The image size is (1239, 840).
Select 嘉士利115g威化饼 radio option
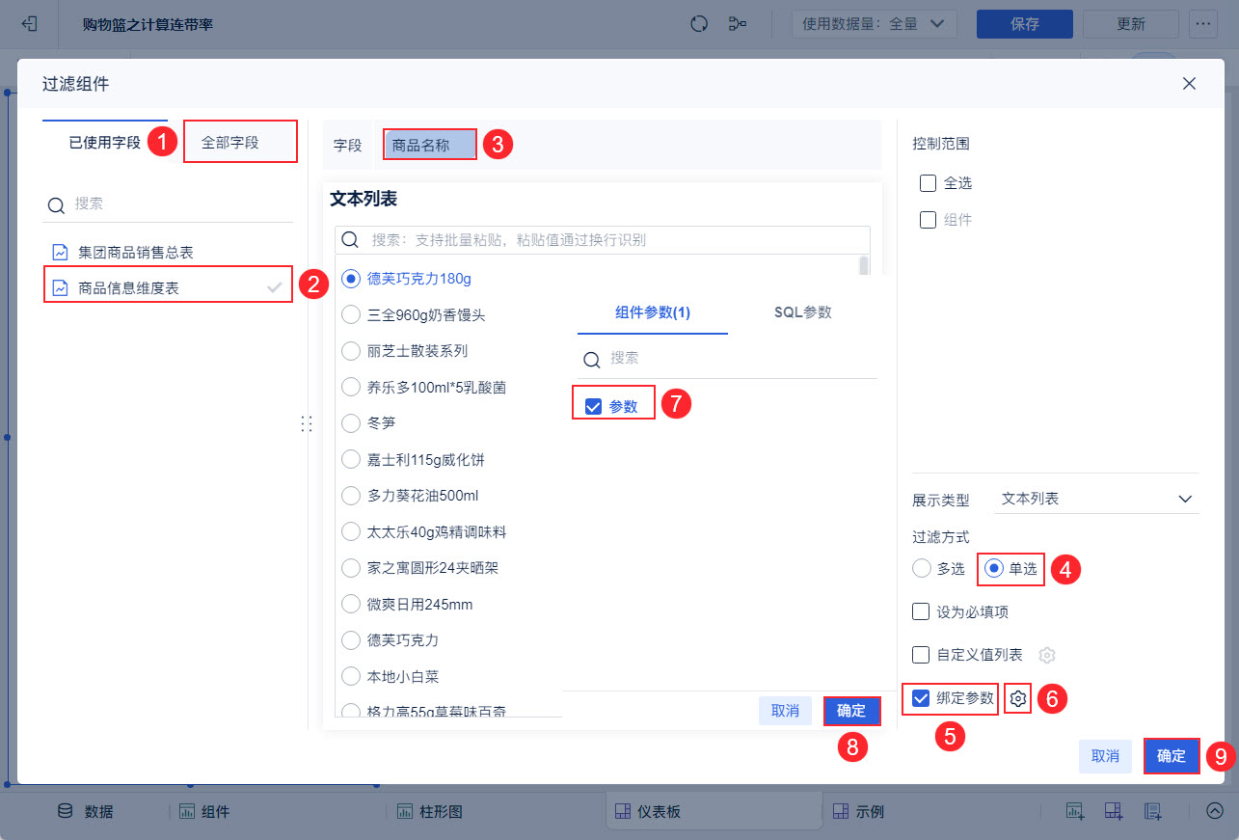click(351, 459)
